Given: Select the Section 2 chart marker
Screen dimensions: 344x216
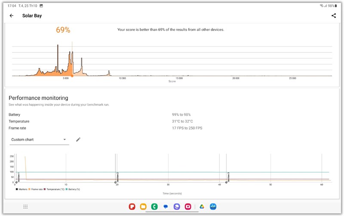Looking at the screenshot, I should 116,182.
